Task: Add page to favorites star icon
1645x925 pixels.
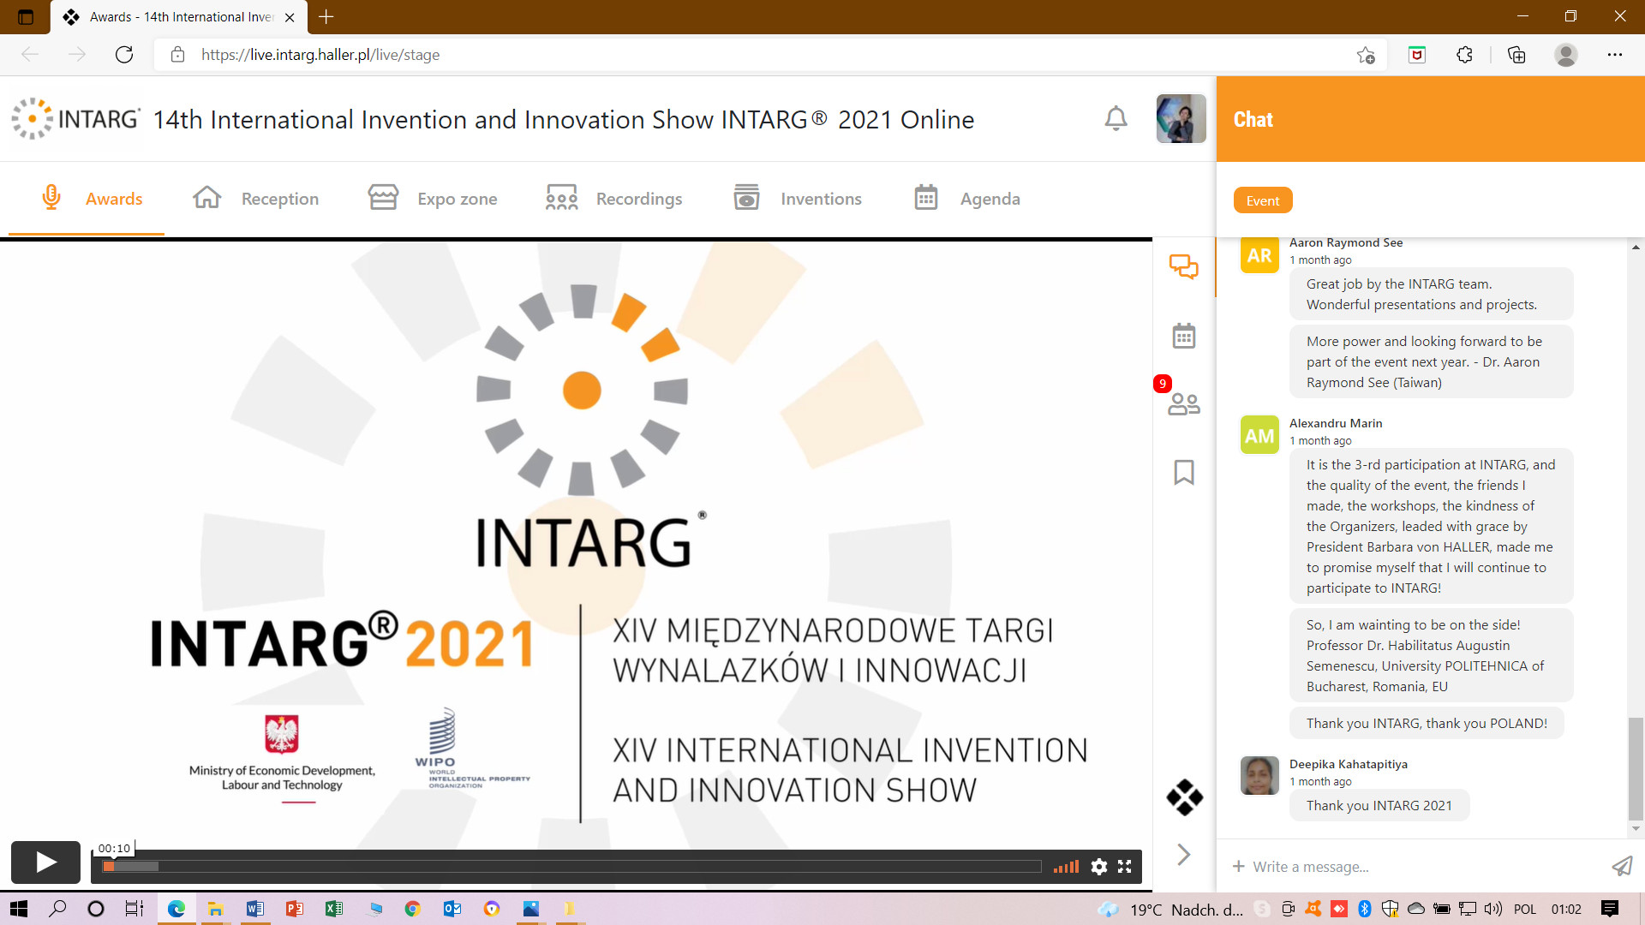Action: (x=1366, y=55)
